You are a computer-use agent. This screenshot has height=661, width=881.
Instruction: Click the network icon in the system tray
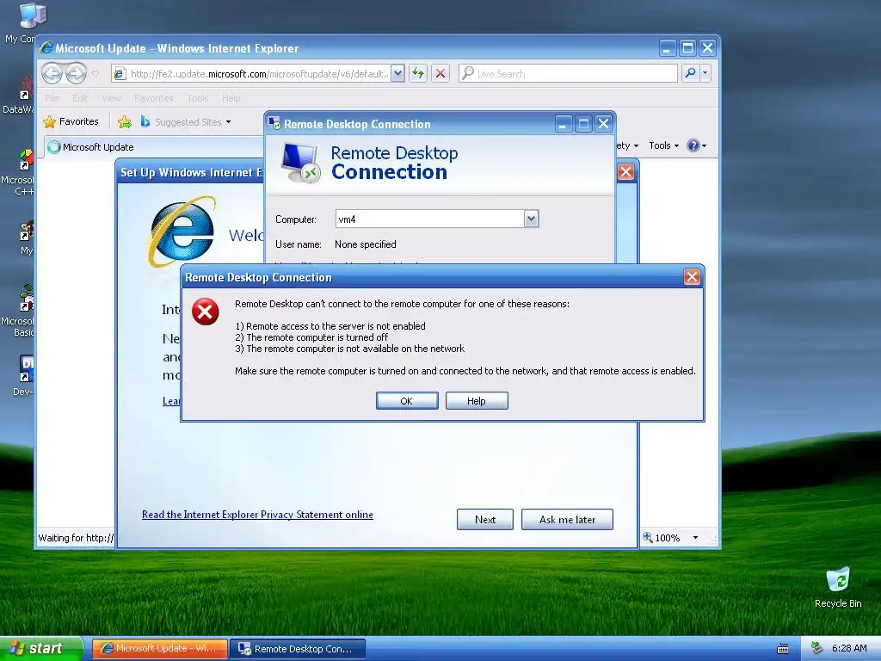tap(816, 648)
